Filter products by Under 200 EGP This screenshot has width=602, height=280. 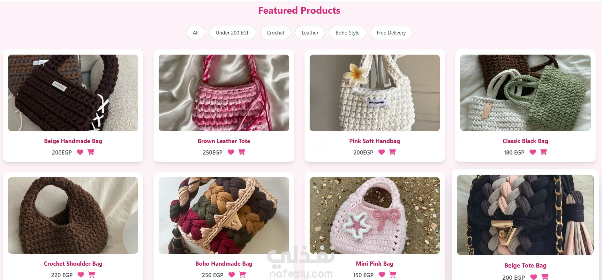(x=233, y=33)
